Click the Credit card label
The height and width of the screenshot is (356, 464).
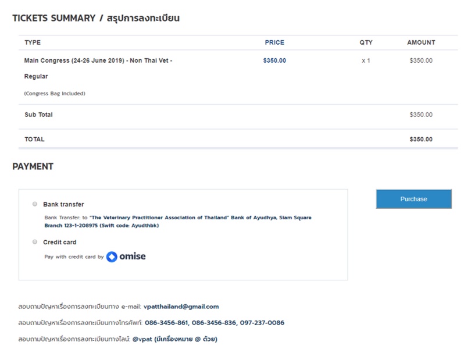pyautogui.click(x=59, y=242)
